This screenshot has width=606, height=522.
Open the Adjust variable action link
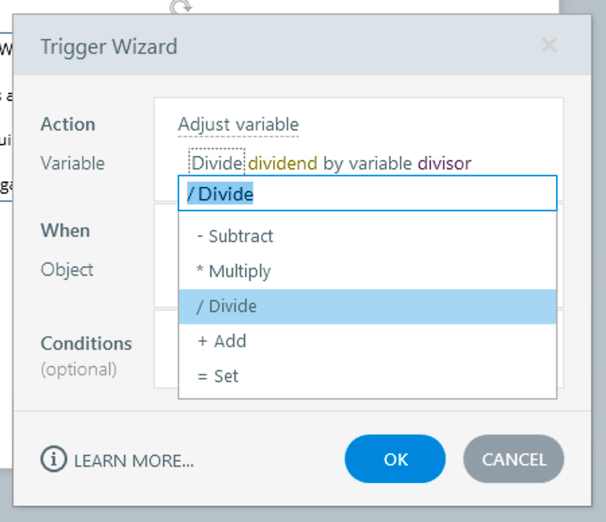click(238, 124)
